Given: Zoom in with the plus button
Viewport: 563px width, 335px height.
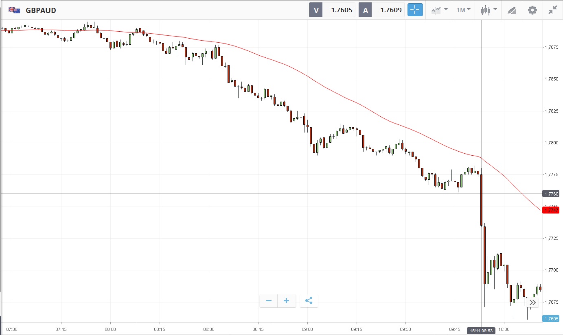Looking at the screenshot, I should (x=287, y=301).
